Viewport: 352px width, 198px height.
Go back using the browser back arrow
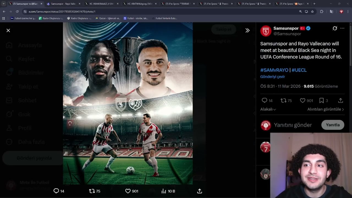point(4,12)
